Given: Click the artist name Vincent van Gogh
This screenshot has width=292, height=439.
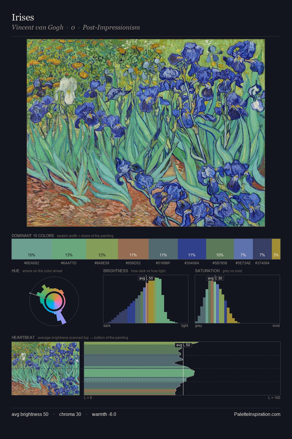Looking at the screenshot, I should coord(37,27).
